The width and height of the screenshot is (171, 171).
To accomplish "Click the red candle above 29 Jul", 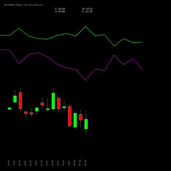I will (x=59, y=104).
